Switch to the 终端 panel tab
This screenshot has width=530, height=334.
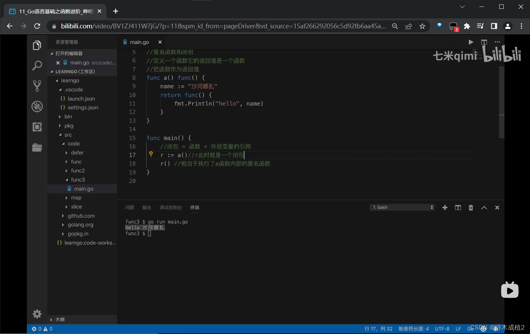pos(195,208)
